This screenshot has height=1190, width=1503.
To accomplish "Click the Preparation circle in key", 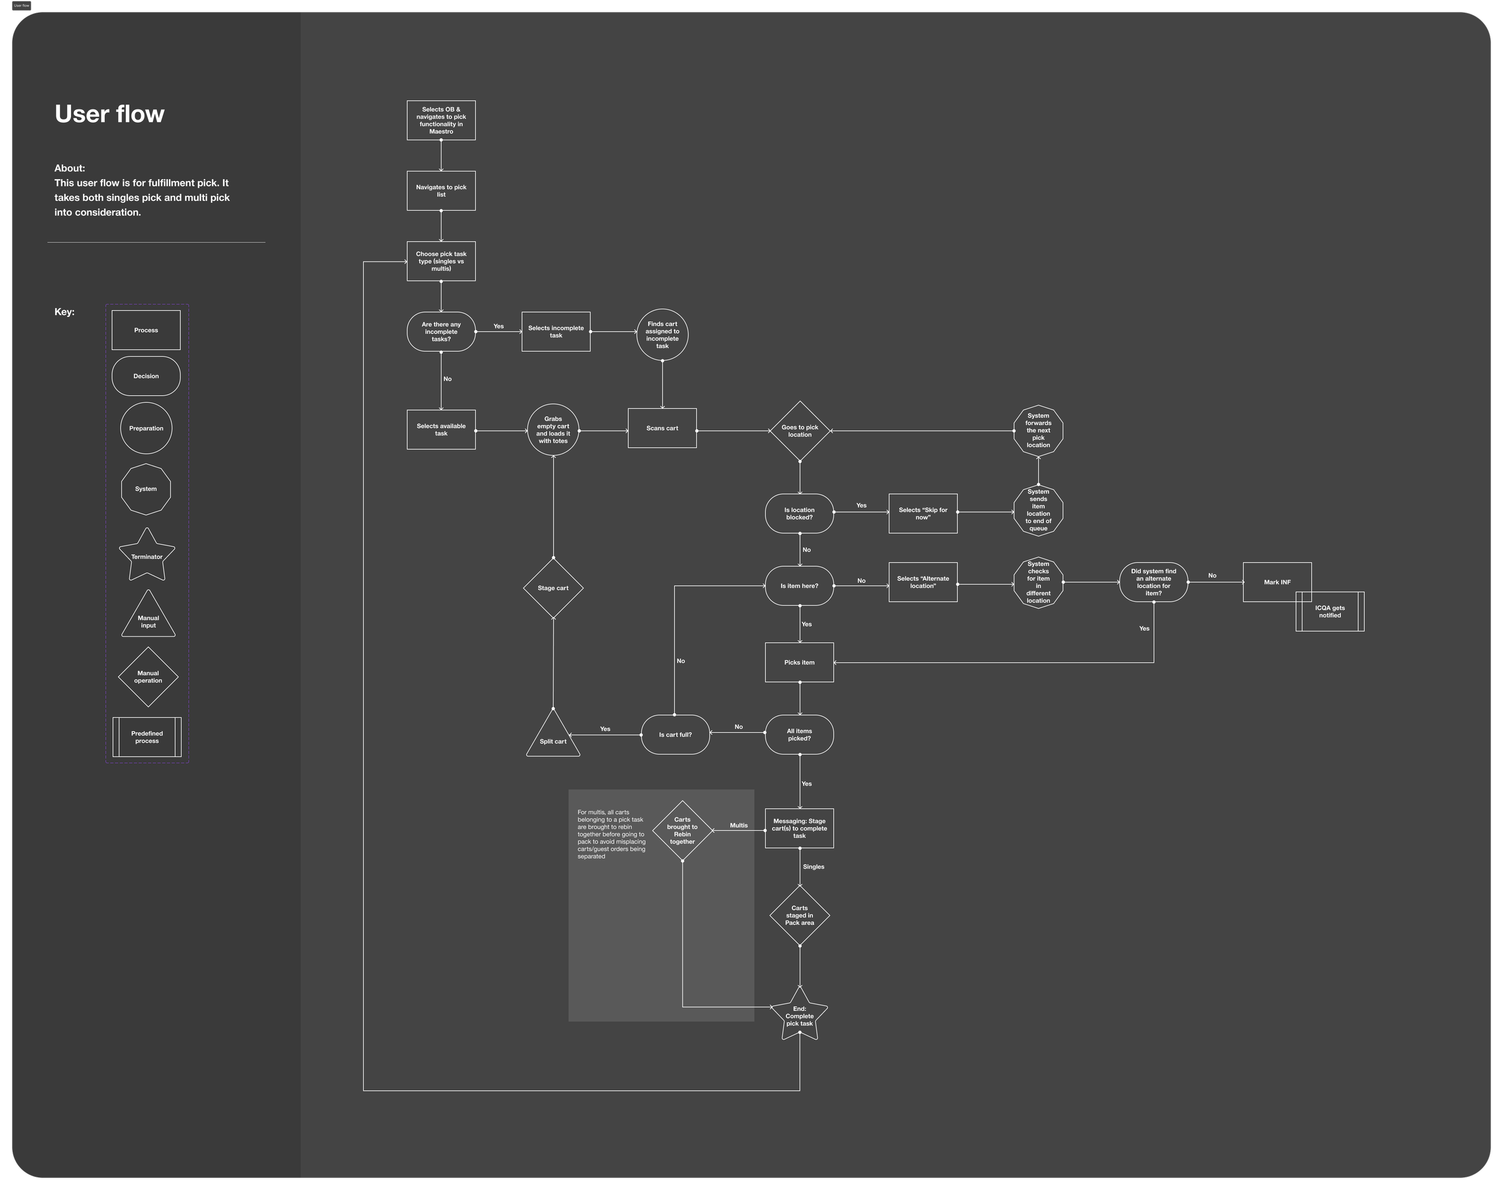I will [146, 429].
